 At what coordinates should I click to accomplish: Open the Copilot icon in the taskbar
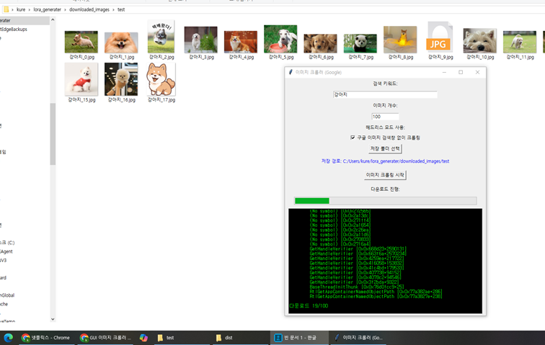pos(143,337)
